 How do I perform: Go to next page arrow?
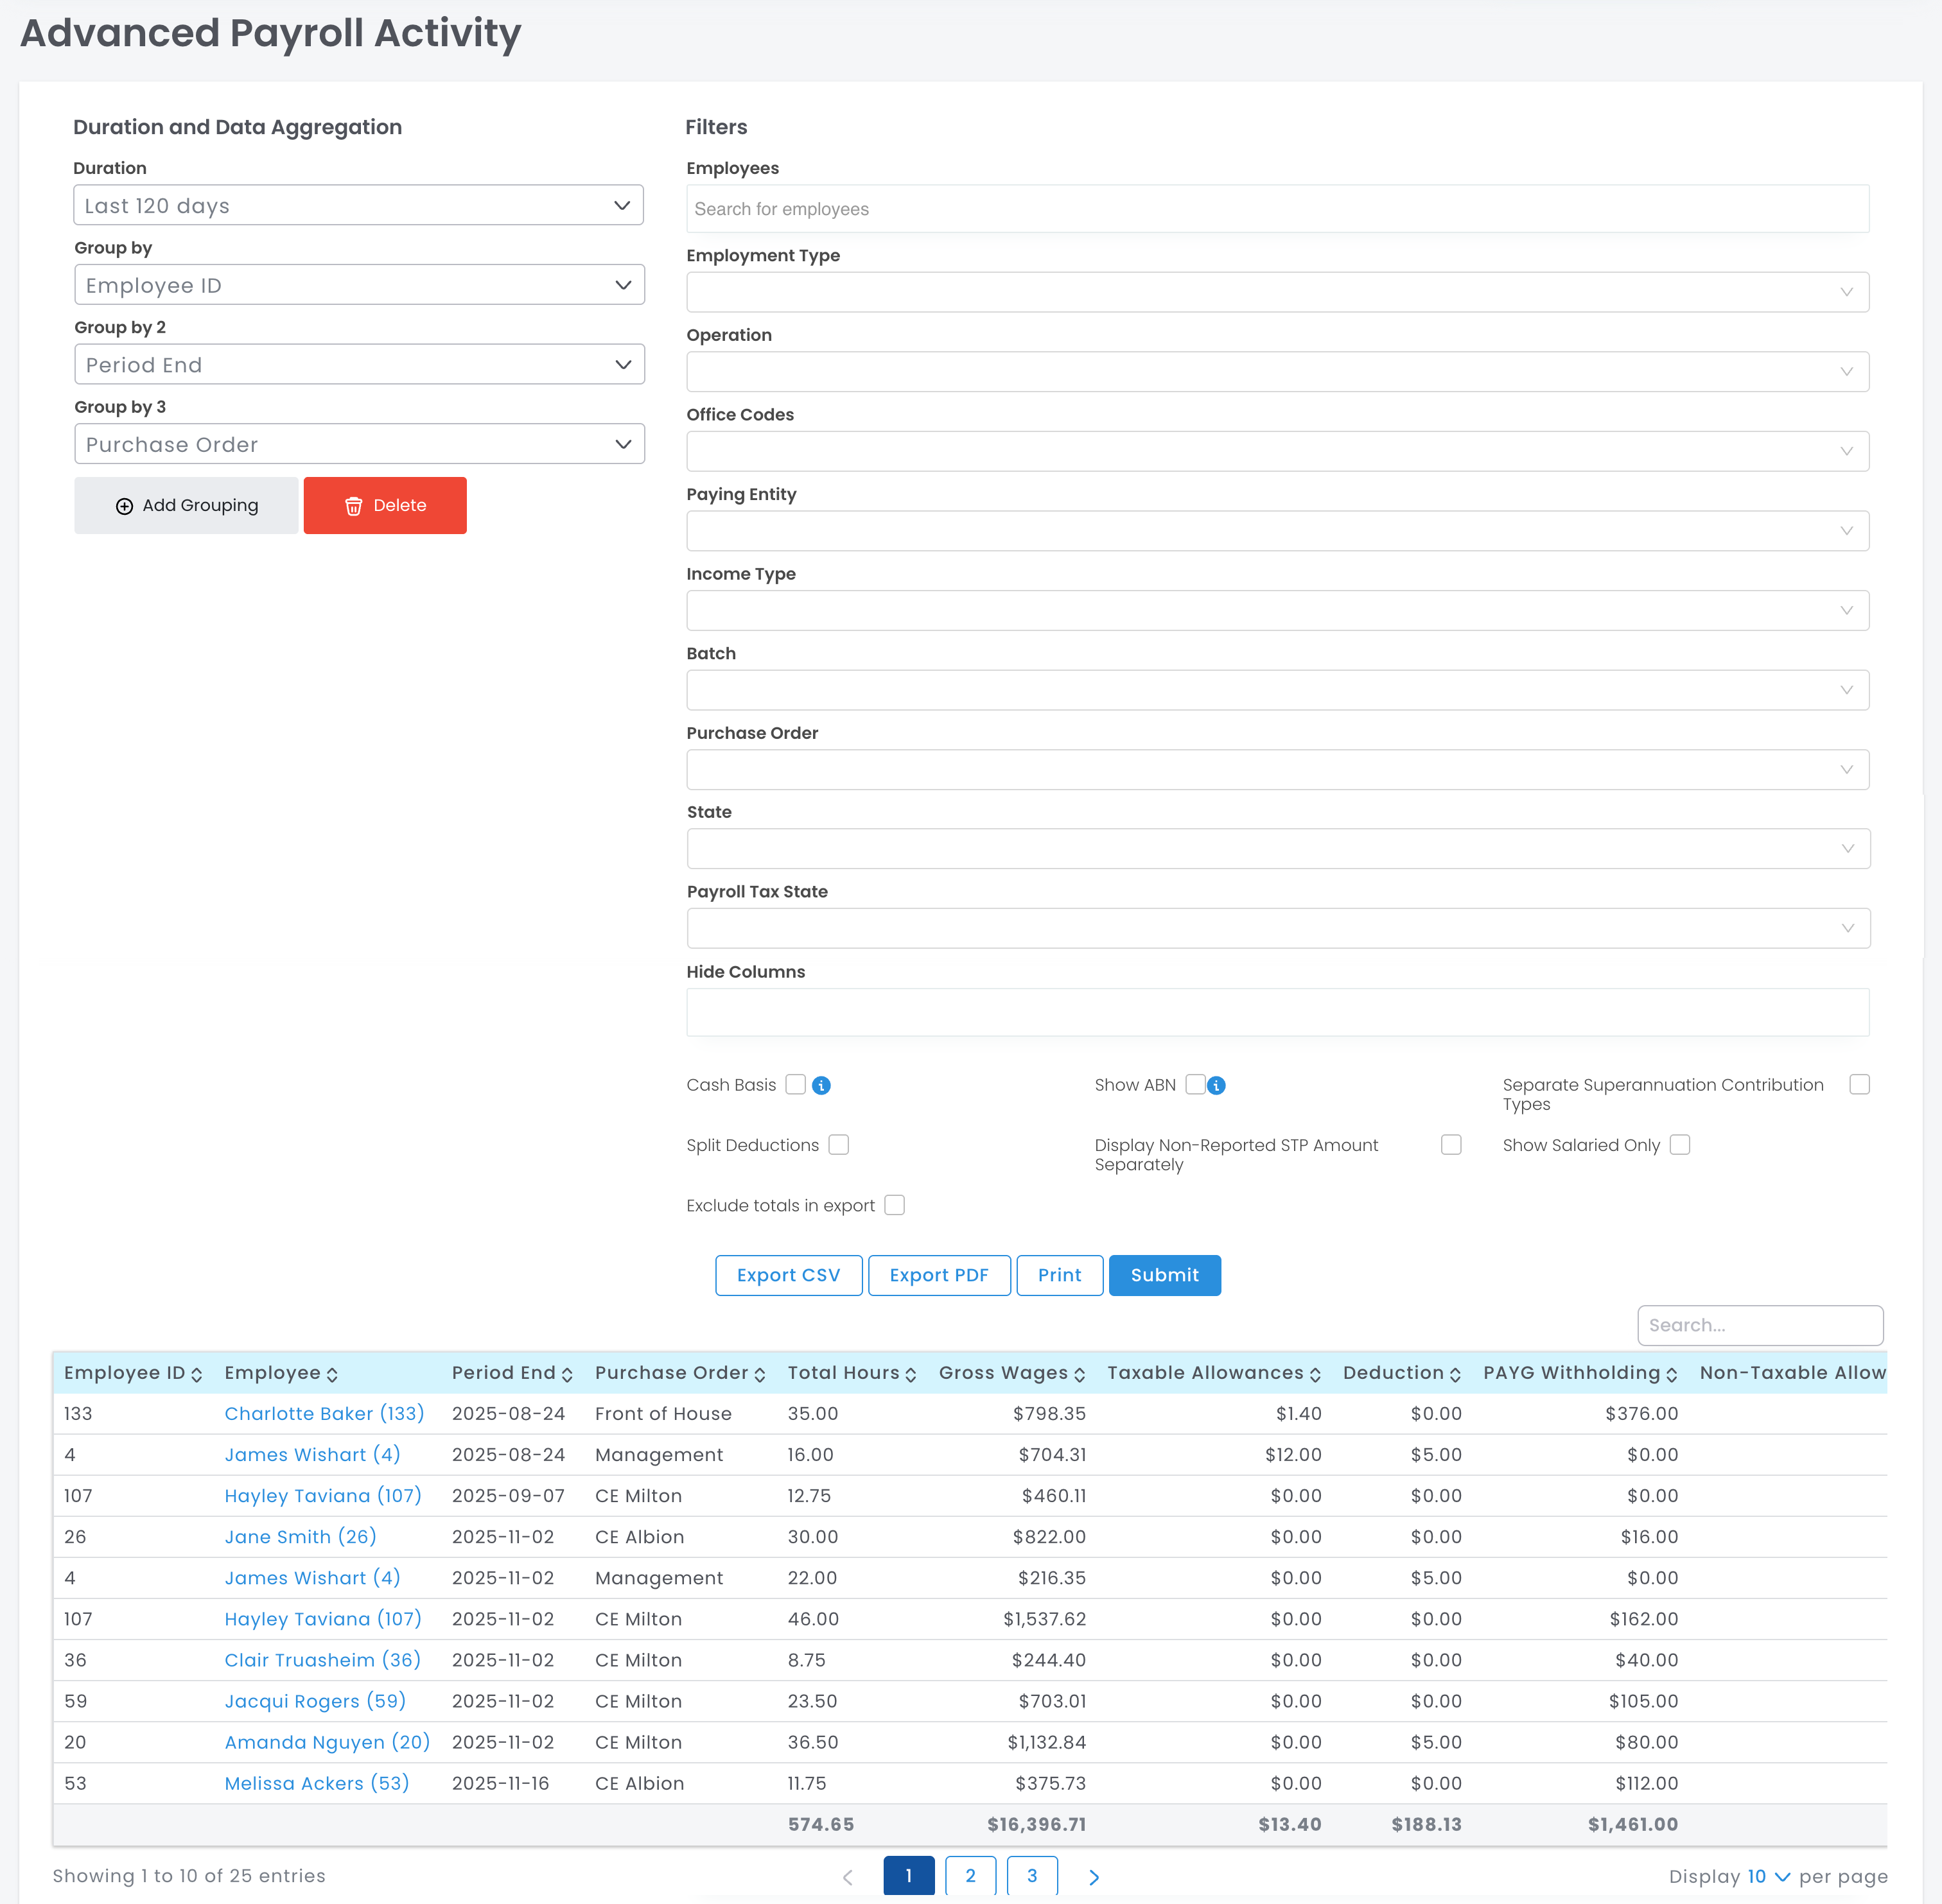tap(1092, 1876)
